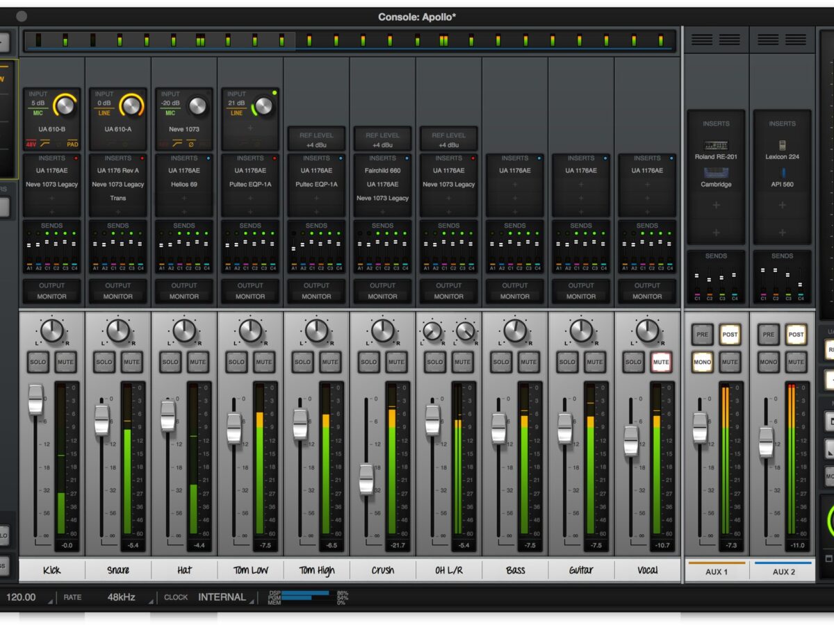Open the sample RATE 48kHz dropdown
834x625 pixels.
[x=122, y=597]
